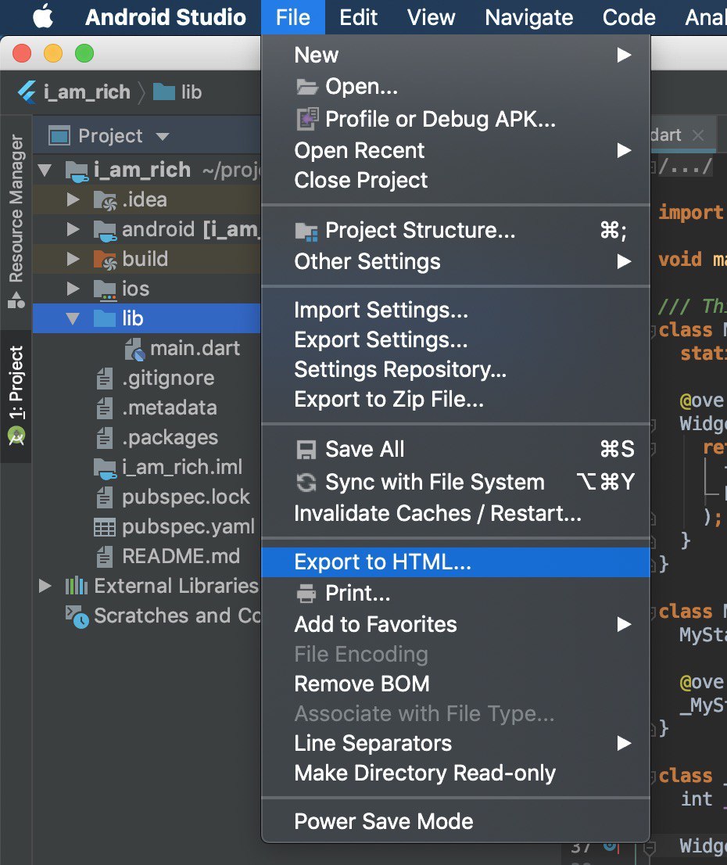
Task: Click the pubspec.yaml table icon
Action: [105, 528]
